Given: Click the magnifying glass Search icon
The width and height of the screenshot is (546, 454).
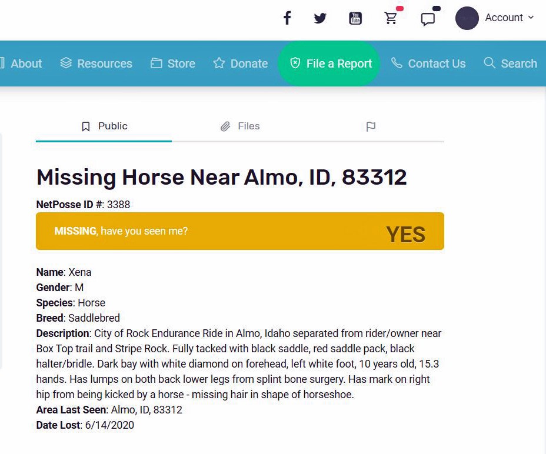Looking at the screenshot, I should click(x=490, y=63).
